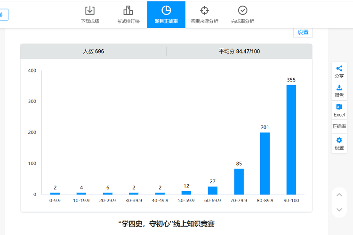This screenshot has height=235, width=353.
Task: Open 答案来源分析 crosshair icon
Action: tap(204, 10)
